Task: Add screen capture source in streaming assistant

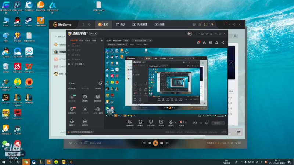Action: pyautogui.click(x=130, y=123)
